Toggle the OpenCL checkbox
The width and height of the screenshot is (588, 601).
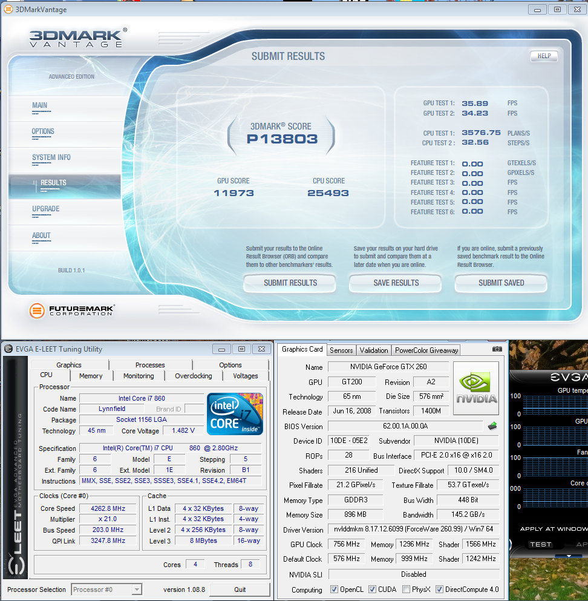[335, 590]
